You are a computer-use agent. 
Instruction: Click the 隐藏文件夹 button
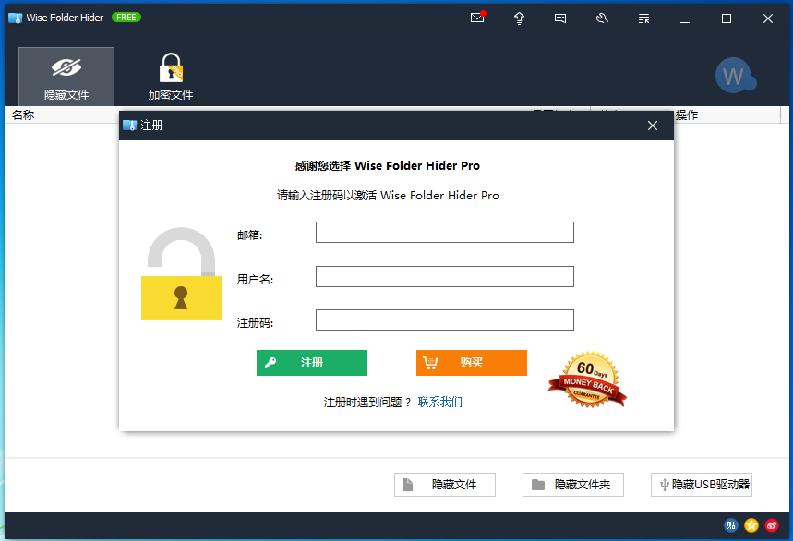[573, 485]
